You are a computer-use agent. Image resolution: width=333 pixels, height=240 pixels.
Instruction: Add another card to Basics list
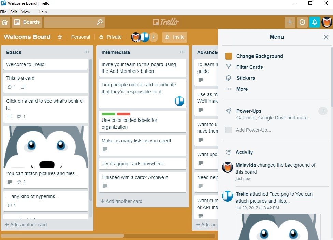[26, 225]
